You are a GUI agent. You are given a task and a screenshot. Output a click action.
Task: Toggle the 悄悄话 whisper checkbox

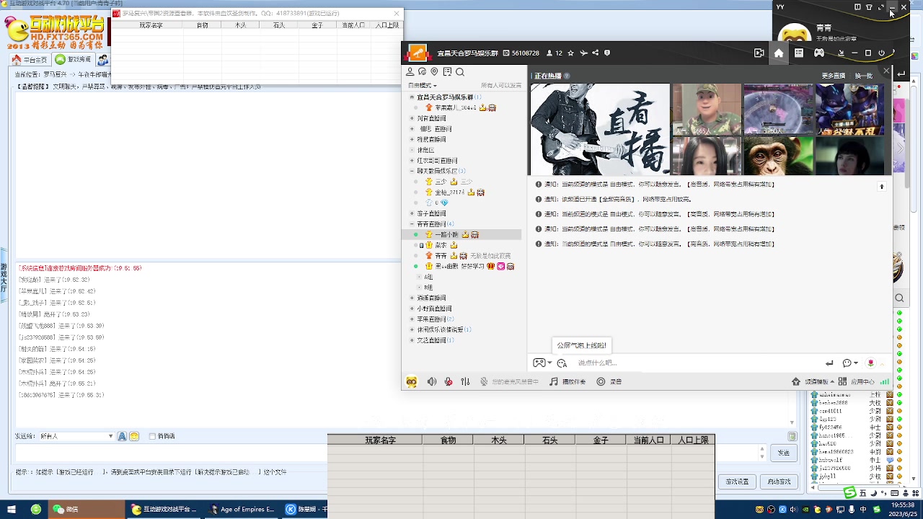point(152,436)
